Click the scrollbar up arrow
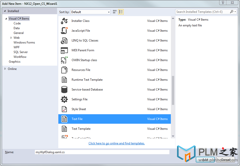The height and width of the screenshot is (166, 240). point(173,18)
